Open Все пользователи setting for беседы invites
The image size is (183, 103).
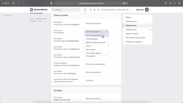94,72
